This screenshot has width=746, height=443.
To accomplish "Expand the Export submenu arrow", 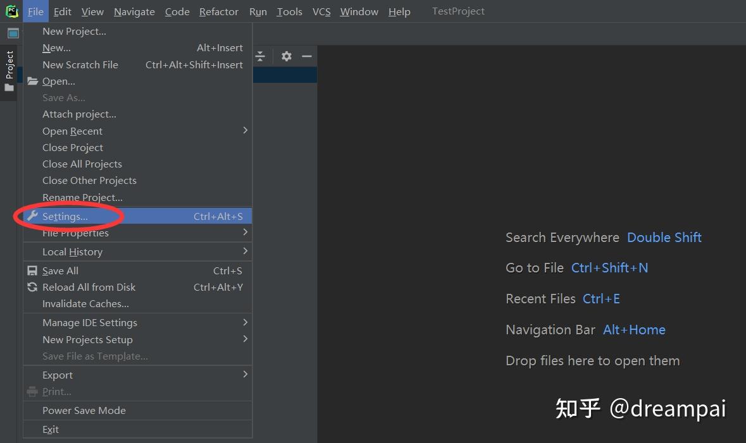I will [246, 374].
